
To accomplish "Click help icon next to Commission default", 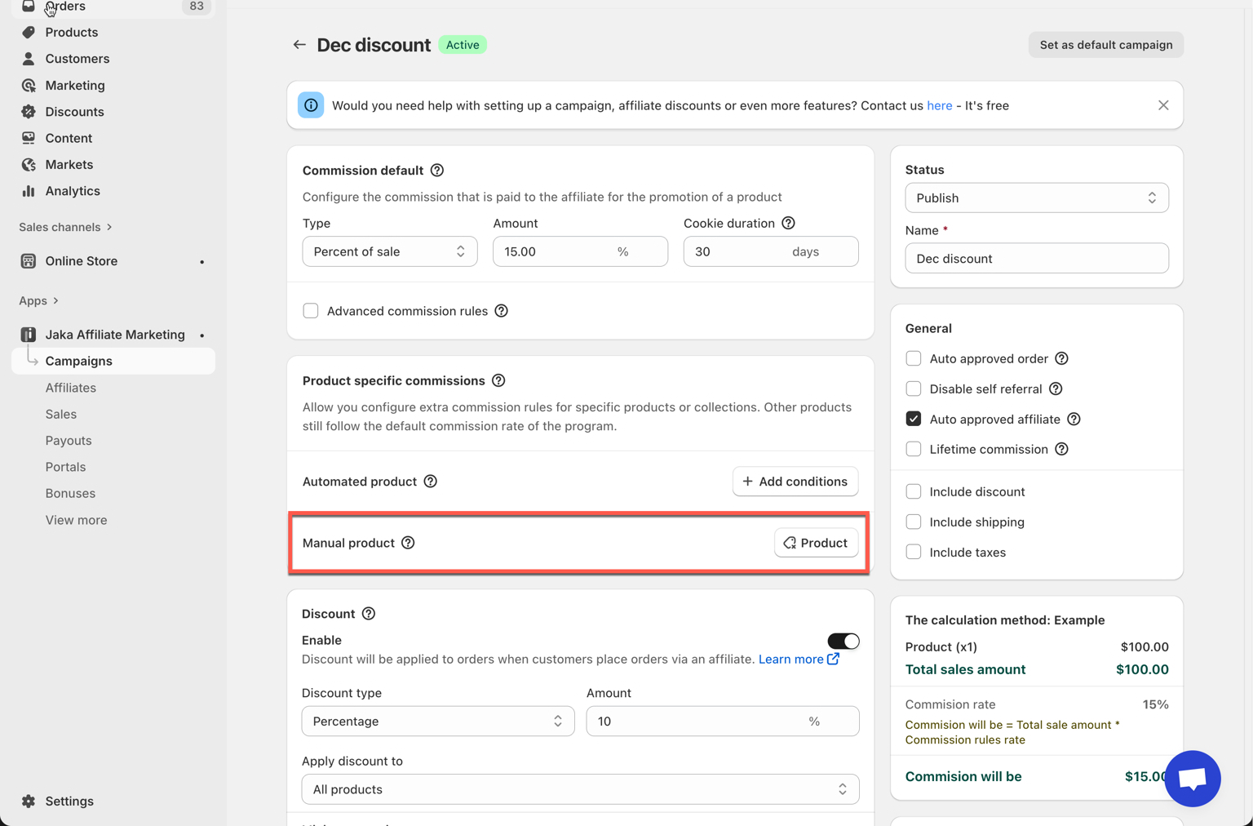I will (x=437, y=171).
